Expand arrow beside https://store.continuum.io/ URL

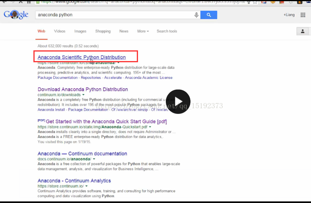(x=86, y=186)
